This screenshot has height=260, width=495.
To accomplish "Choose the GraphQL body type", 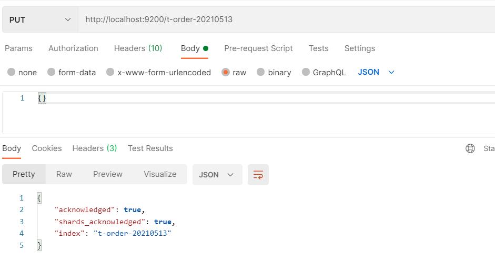I will 306,72.
